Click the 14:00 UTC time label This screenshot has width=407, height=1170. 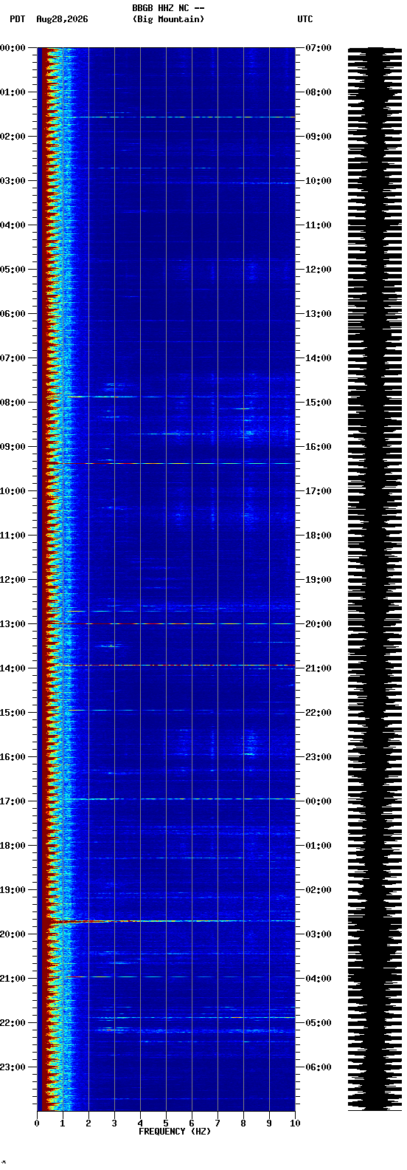318,358
